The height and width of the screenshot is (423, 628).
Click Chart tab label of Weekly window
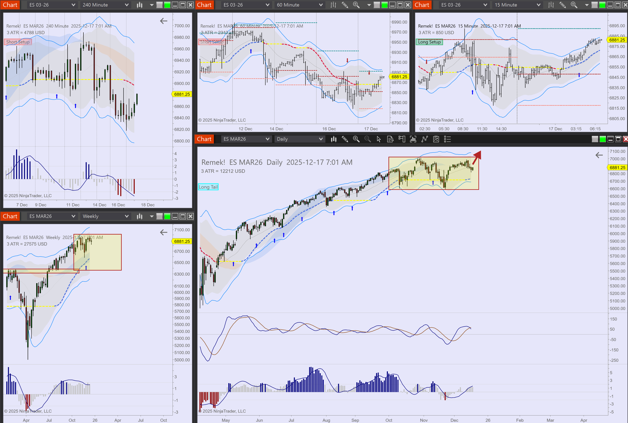point(10,216)
